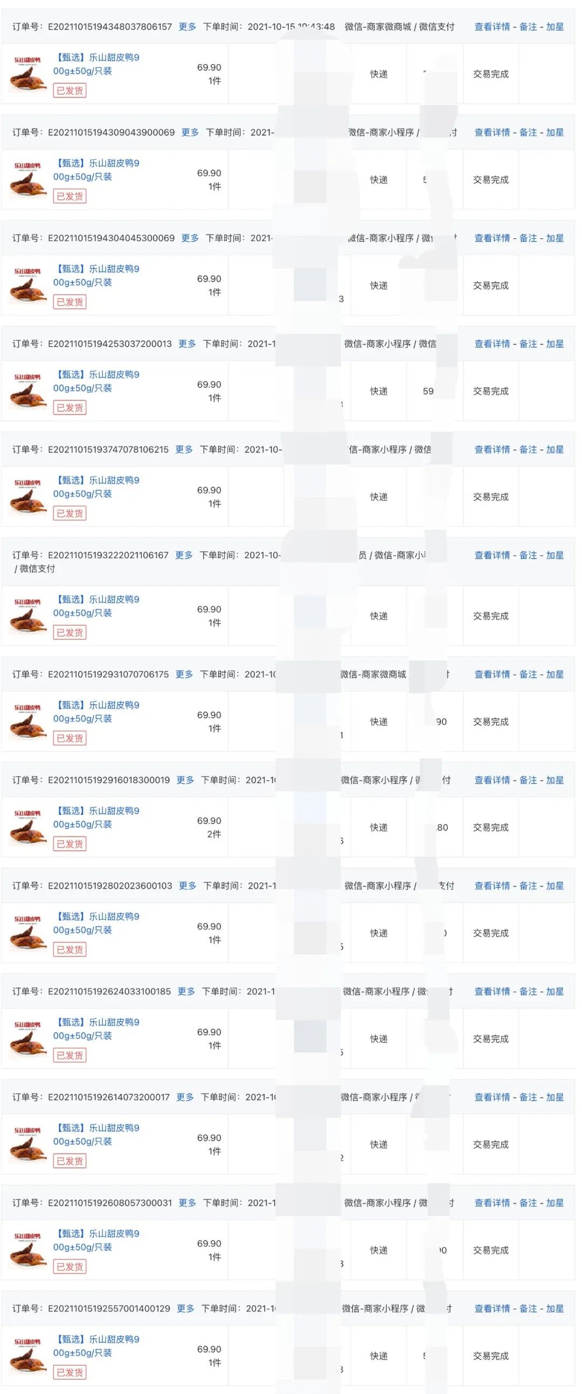Open 乐山甜皮鸭 product link in order ending 043900069
The width and height of the screenshot is (582, 1394).
(96, 170)
